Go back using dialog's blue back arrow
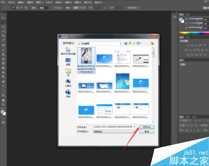The height and width of the screenshot is (166, 209). tap(126, 43)
